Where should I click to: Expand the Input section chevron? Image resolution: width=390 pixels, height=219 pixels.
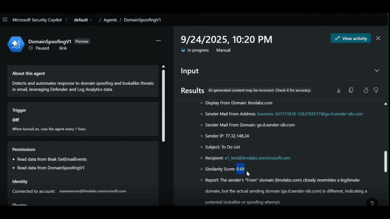[x=377, y=71]
